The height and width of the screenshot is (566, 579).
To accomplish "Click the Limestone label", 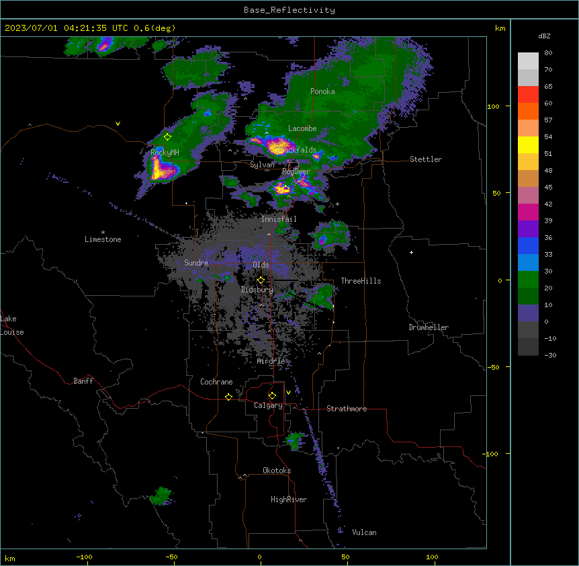I will (x=103, y=239).
